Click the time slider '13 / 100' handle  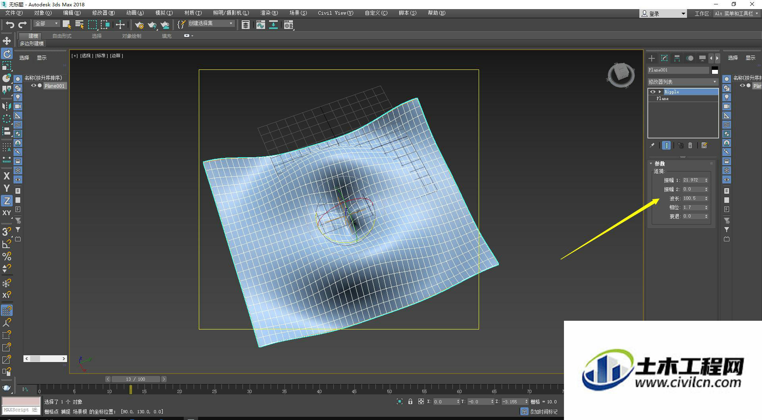[x=136, y=379]
